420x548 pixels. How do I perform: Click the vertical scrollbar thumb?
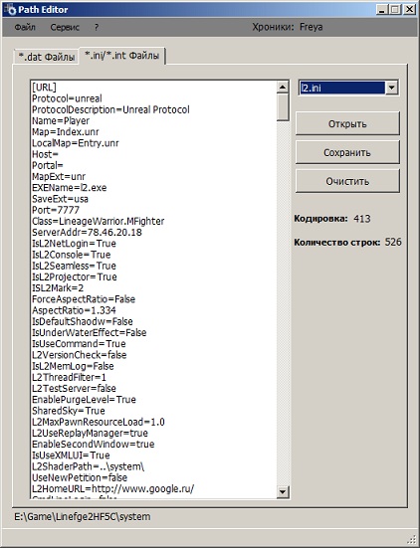click(283, 107)
